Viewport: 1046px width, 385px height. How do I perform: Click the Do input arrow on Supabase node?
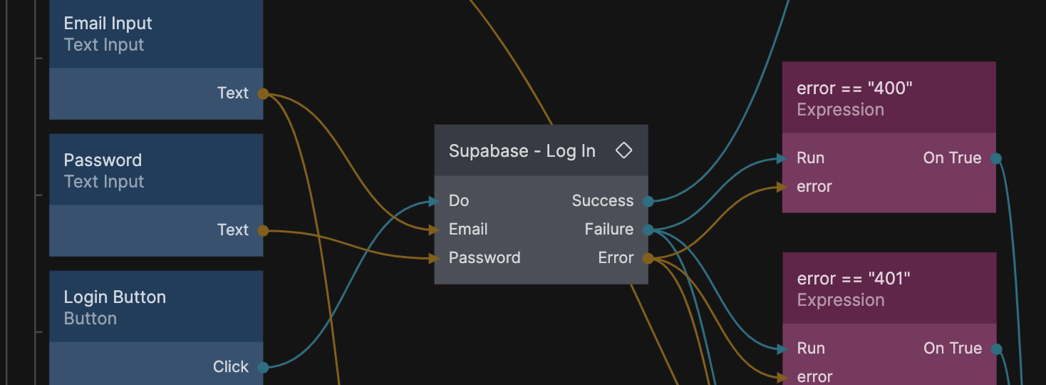coord(435,201)
